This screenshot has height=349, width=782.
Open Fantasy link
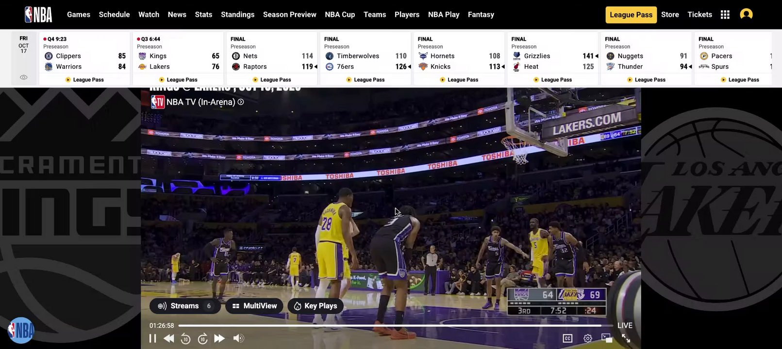pos(481,15)
